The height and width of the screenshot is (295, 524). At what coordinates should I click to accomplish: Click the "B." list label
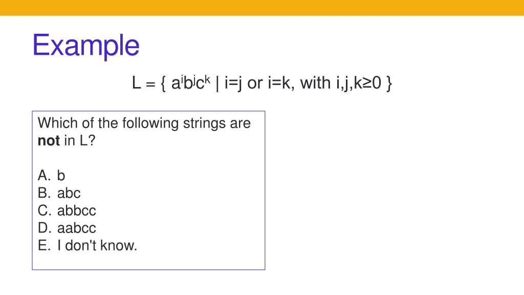coord(44,193)
